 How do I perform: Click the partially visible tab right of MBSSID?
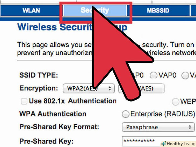click(x=193, y=10)
